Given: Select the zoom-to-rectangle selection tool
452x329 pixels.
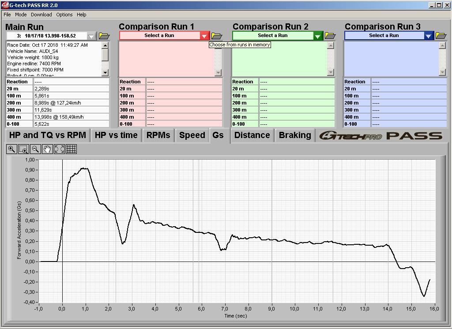Looking at the screenshot, I should [23, 149].
